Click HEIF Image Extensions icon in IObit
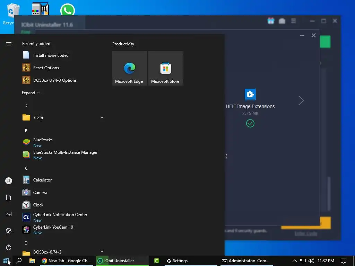Screen dimensions: 355x266 click(x=250, y=94)
